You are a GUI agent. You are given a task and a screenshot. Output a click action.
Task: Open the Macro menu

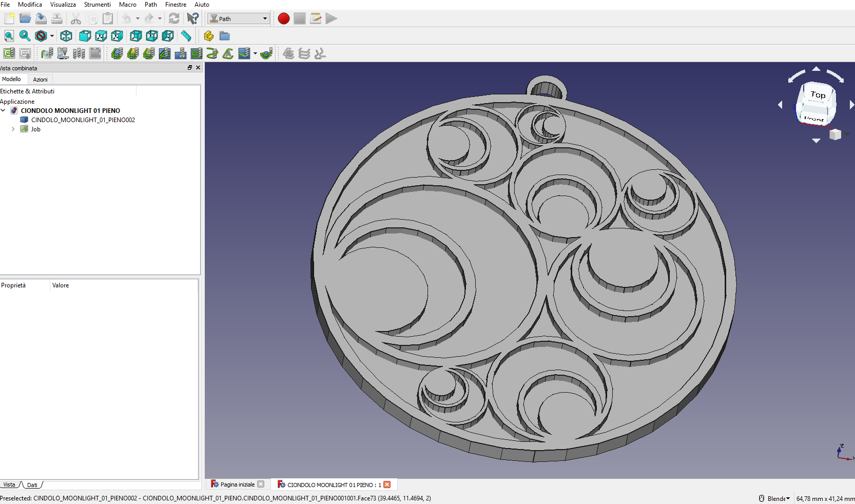128,5
